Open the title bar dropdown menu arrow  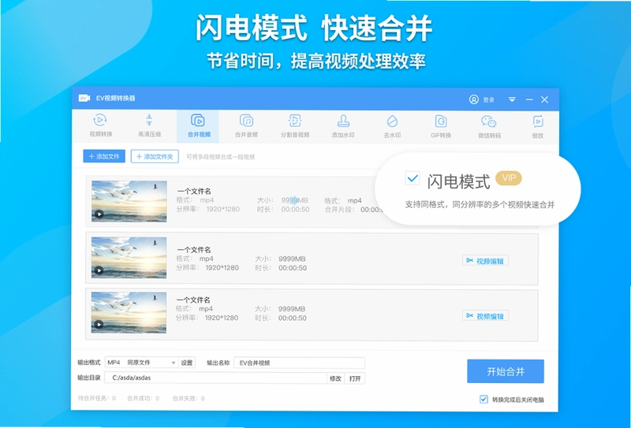coord(512,99)
